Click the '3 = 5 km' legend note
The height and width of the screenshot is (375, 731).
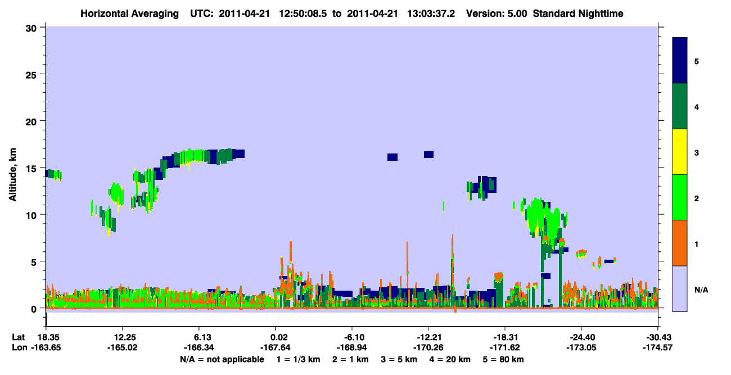(x=399, y=359)
